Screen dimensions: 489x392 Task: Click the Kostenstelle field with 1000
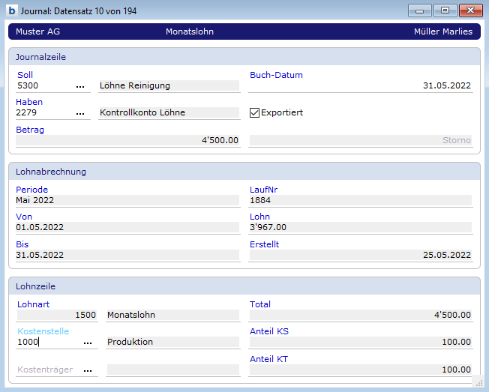point(46,343)
